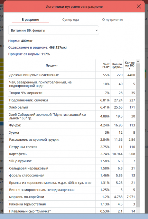The height and width of the screenshot is (219, 148).
Task: Select the "Картофель" product row
Action: [x=72, y=154]
